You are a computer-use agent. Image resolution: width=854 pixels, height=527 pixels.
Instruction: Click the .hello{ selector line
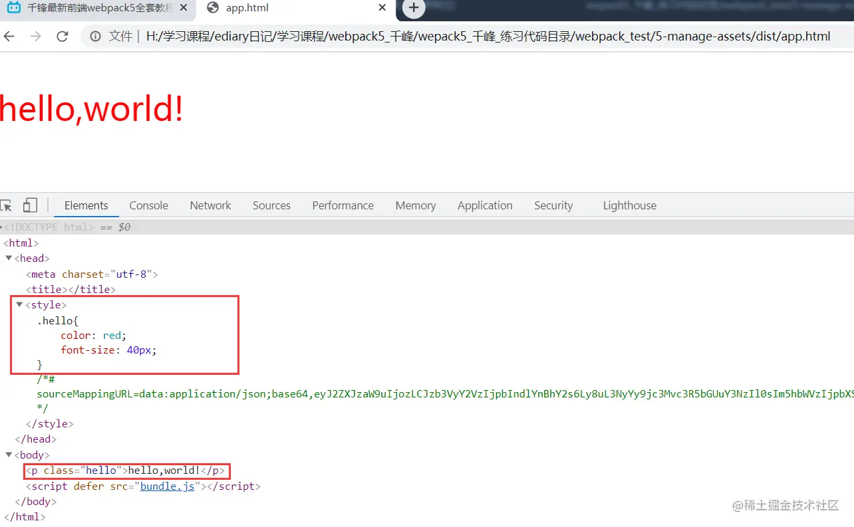(58, 321)
